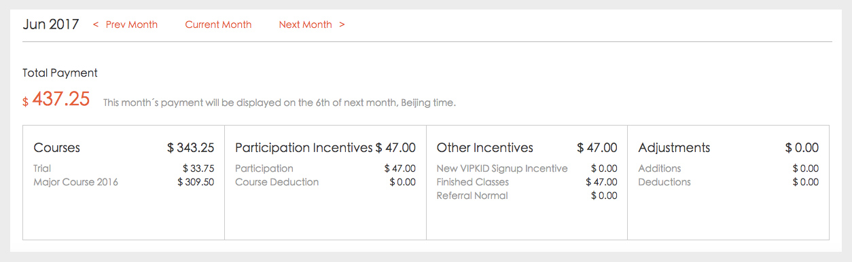This screenshot has height=262, width=852.
Task: Select the Other Incentives heading
Action: (485, 147)
